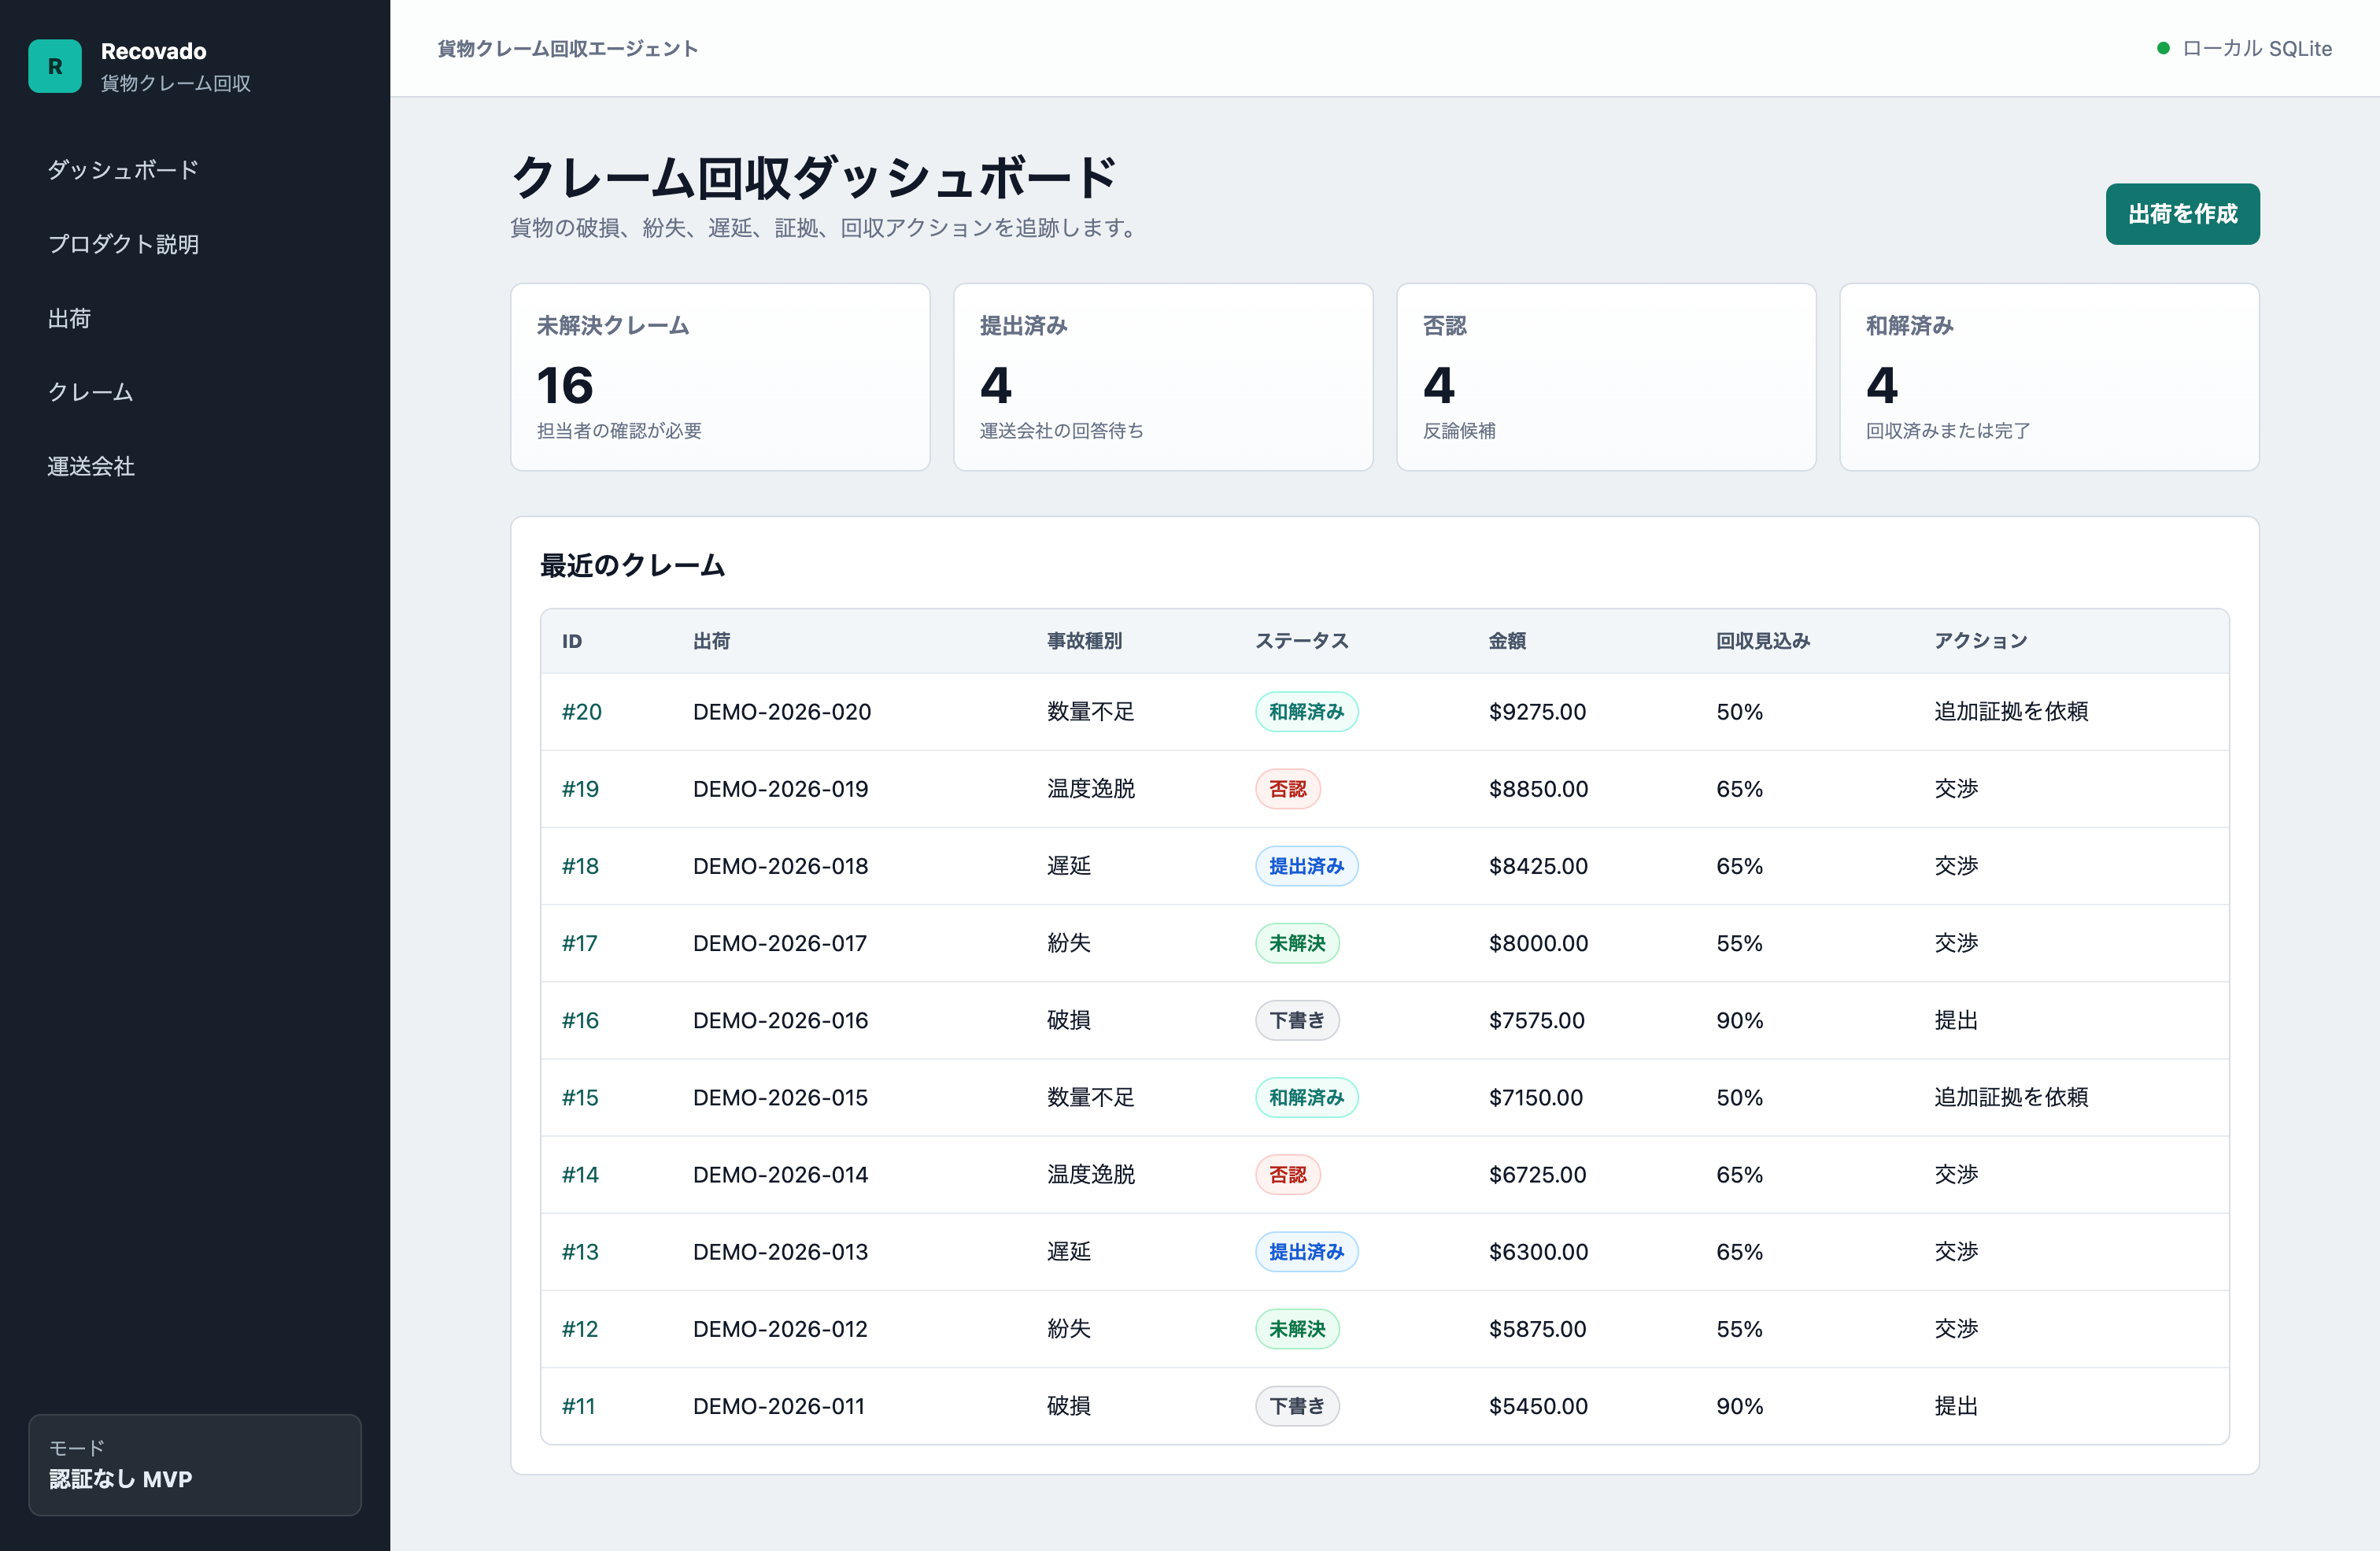The height and width of the screenshot is (1551, 2380).
Task: Click shipment DEMO-2026-017
Action: coord(779,942)
